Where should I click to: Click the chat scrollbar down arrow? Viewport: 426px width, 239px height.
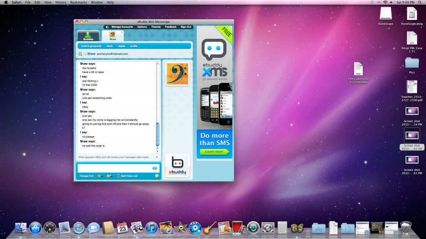[158, 151]
